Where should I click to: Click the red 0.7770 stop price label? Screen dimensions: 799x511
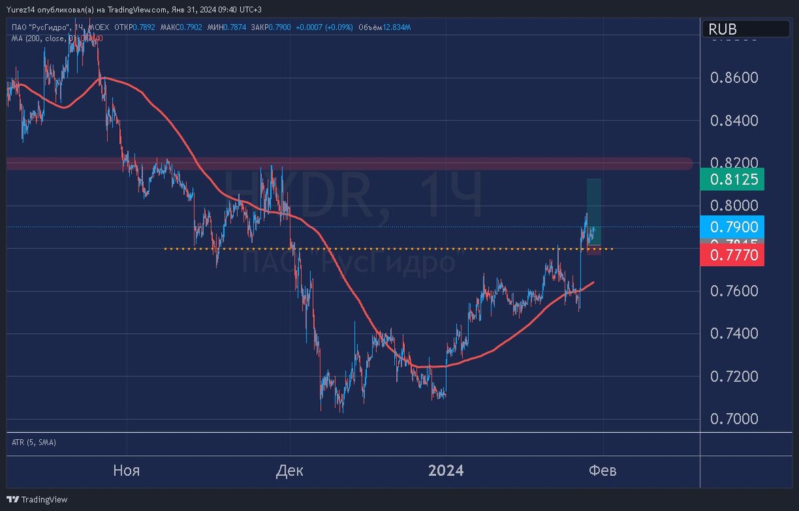tap(732, 255)
